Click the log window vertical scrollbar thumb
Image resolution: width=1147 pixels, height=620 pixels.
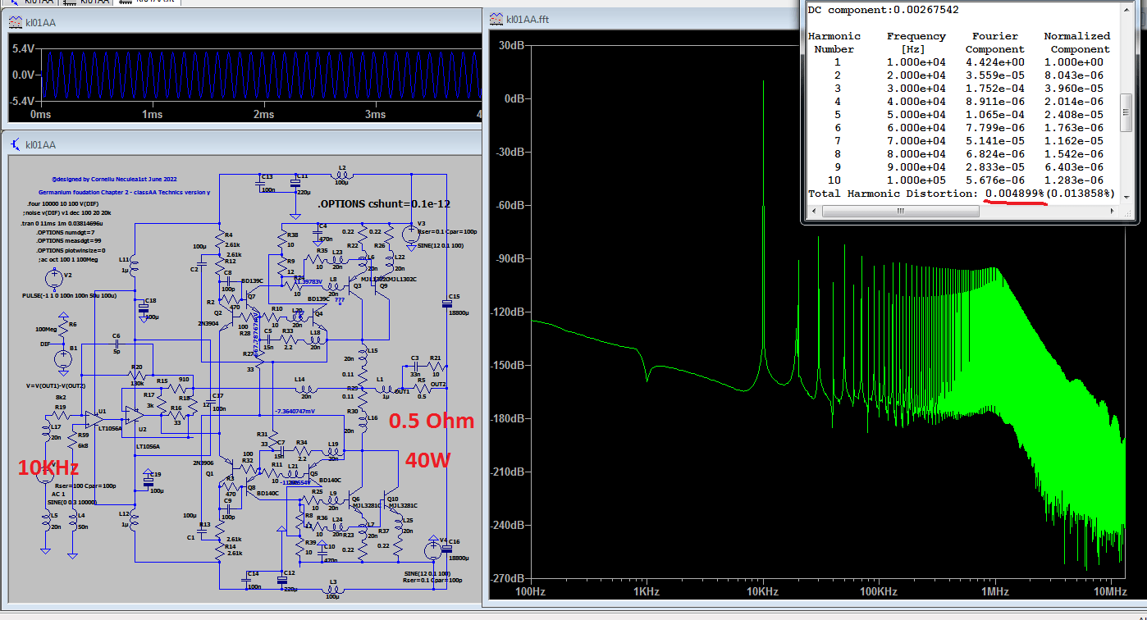pyautogui.click(x=1126, y=112)
